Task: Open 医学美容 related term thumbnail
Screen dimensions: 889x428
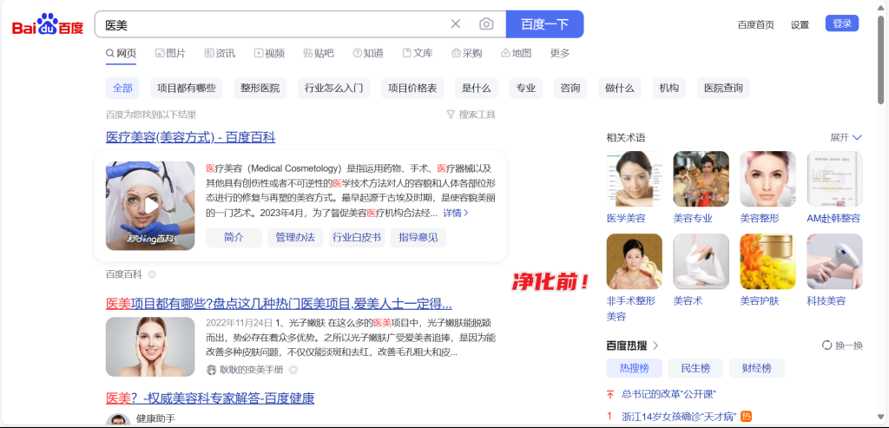Action: click(x=634, y=179)
